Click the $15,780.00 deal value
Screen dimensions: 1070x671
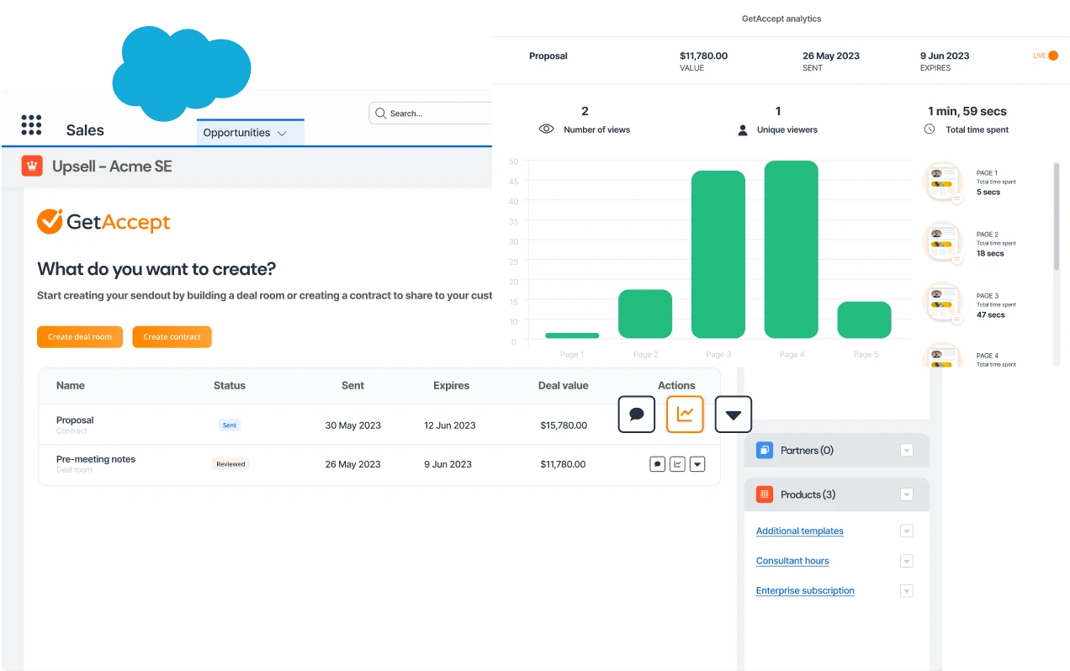click(564, 425)
